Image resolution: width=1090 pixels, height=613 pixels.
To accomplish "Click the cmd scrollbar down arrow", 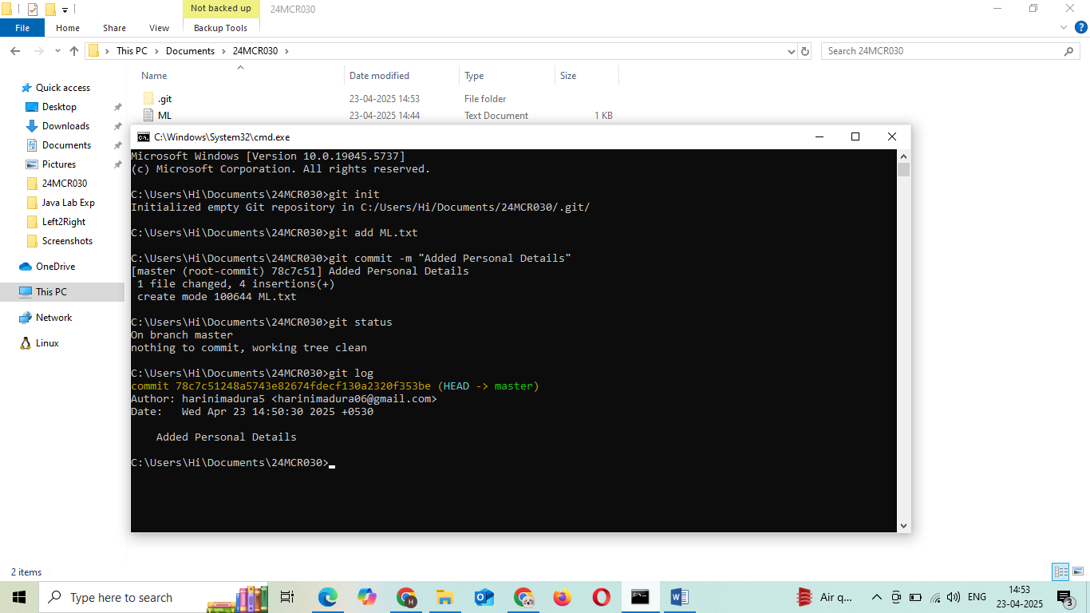I will (903, 526).
